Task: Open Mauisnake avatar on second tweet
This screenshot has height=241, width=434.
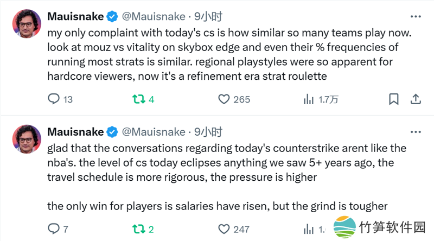Action: [27, 138]
